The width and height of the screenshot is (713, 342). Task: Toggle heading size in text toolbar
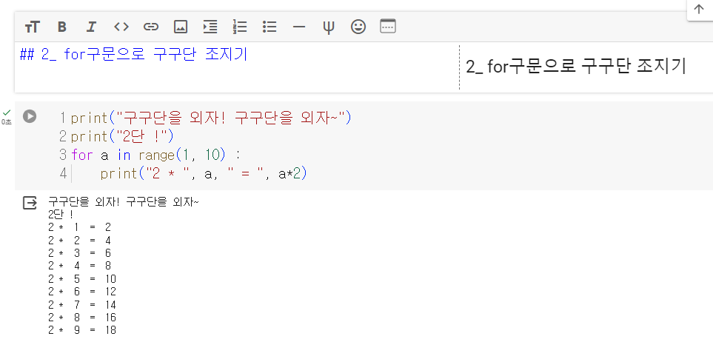point(33,27)
